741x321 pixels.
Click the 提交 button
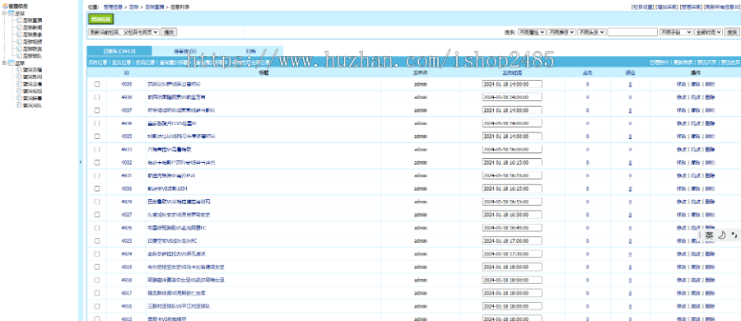pyautogui.click(x=169, y=32)
